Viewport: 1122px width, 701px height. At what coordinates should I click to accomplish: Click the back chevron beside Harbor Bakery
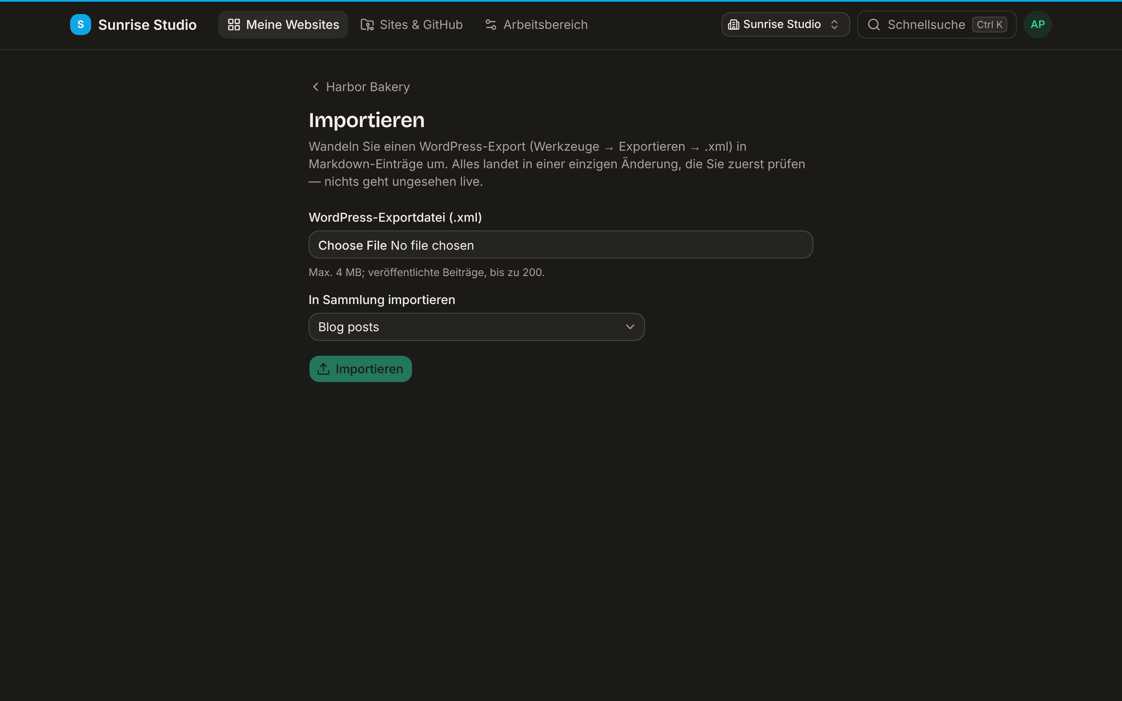(316, 87)
